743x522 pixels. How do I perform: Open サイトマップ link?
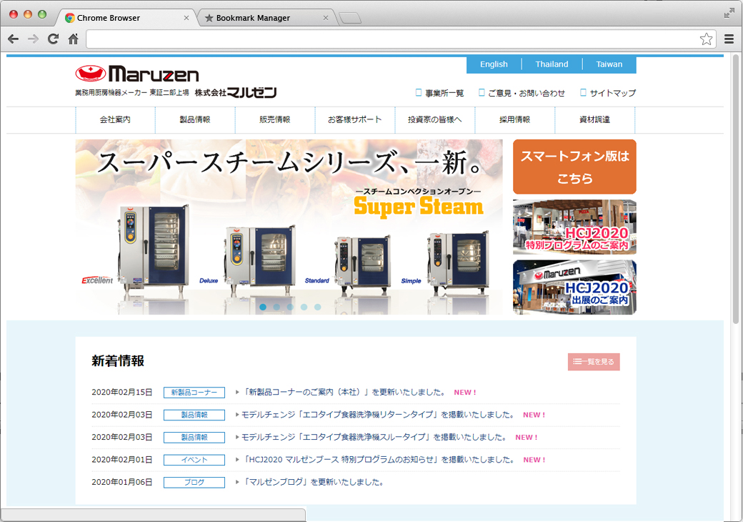tap(608, 94)
